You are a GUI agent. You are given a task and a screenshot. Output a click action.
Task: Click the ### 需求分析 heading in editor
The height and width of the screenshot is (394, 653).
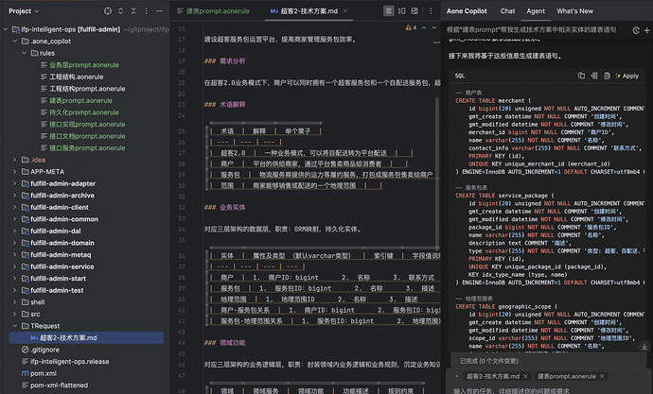point(224,61)
